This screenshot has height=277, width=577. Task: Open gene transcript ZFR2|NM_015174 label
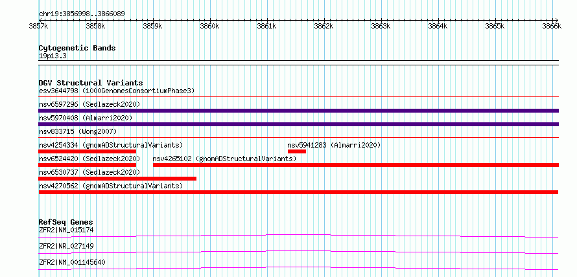(66, 230)
